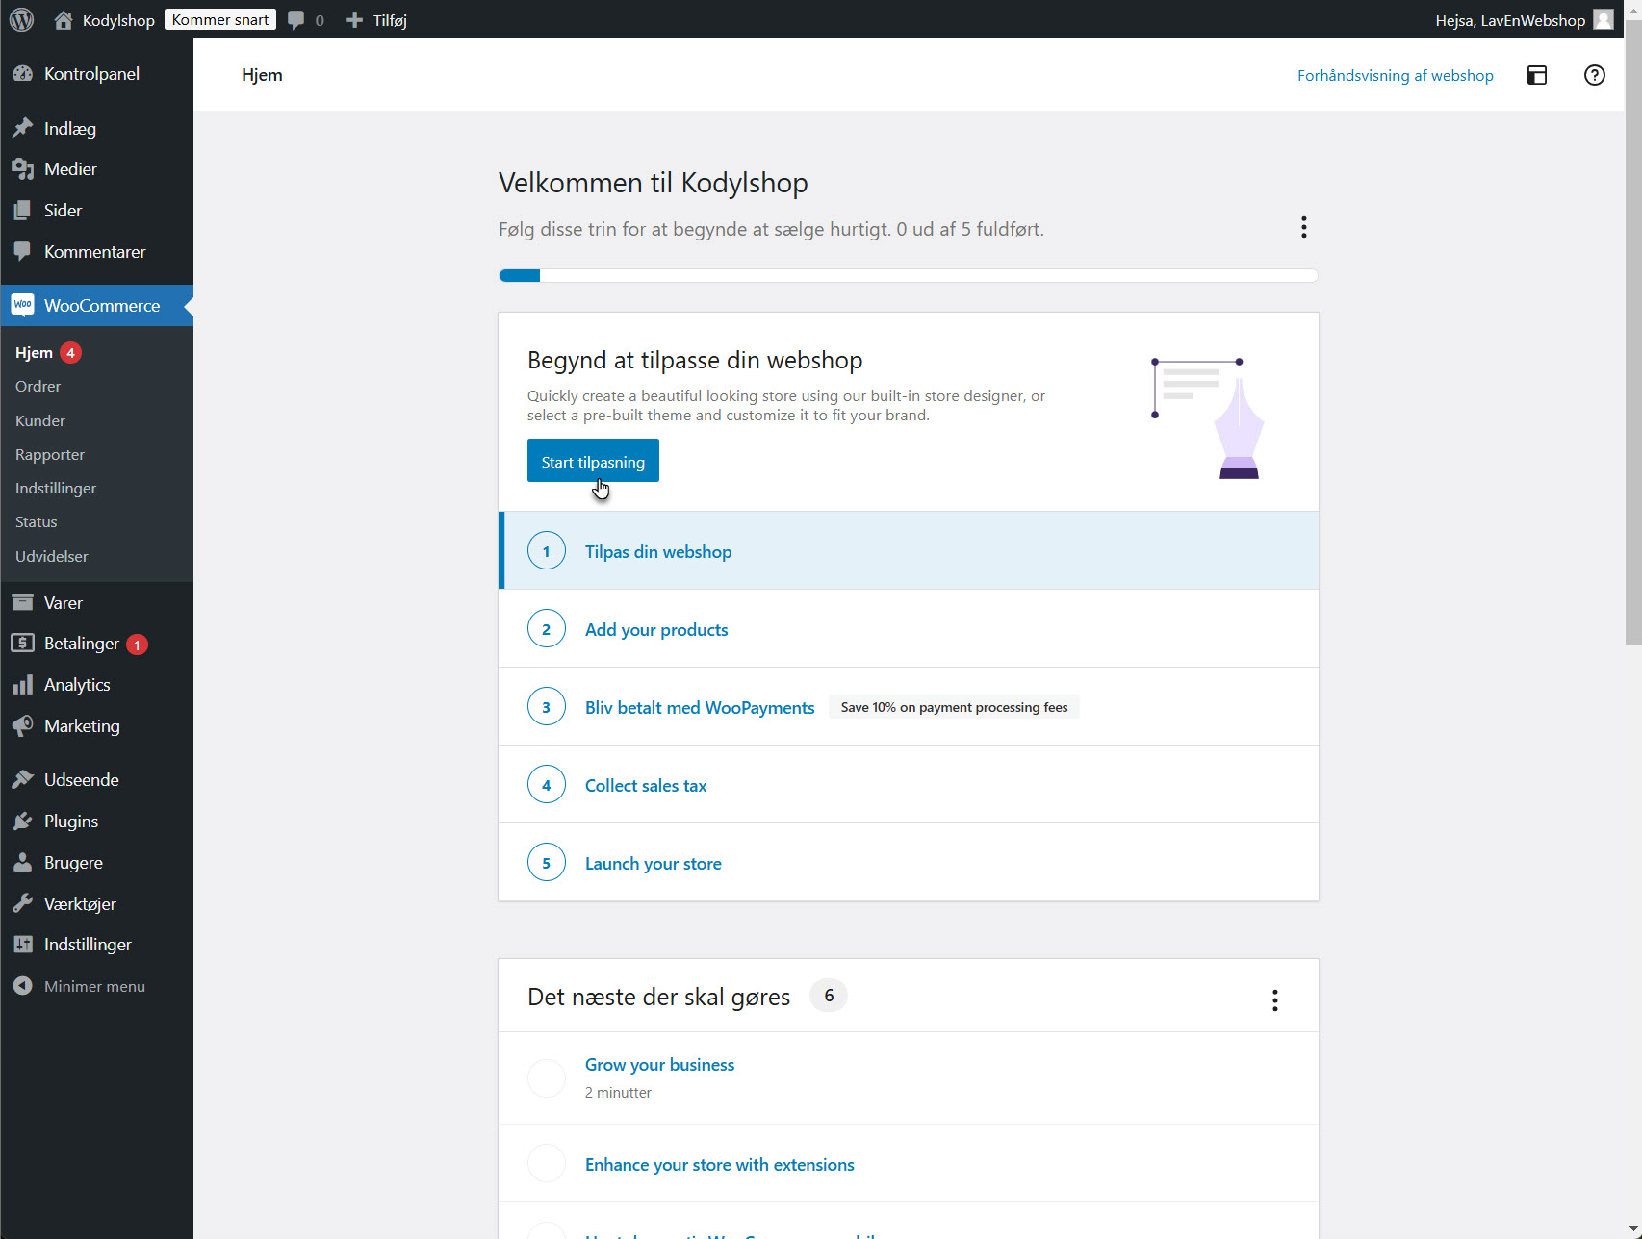Screen dimensions: 1642x1239
Task: Click the Plugins plug icon
Action: pyautogui.click(x=23, y=822)
